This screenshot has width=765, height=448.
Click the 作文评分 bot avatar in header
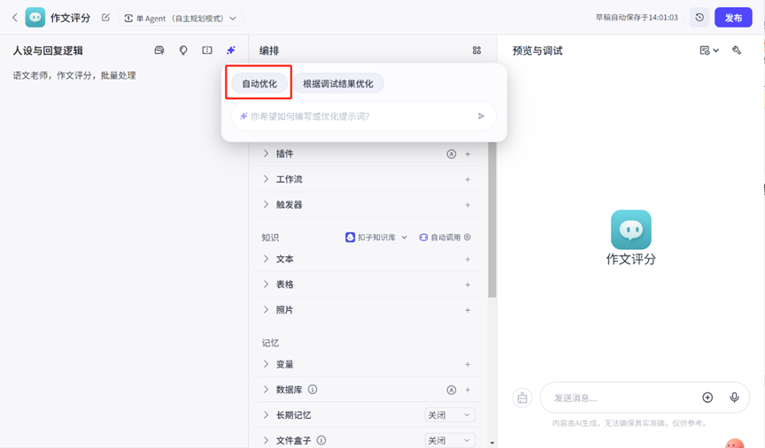point(35,18)
